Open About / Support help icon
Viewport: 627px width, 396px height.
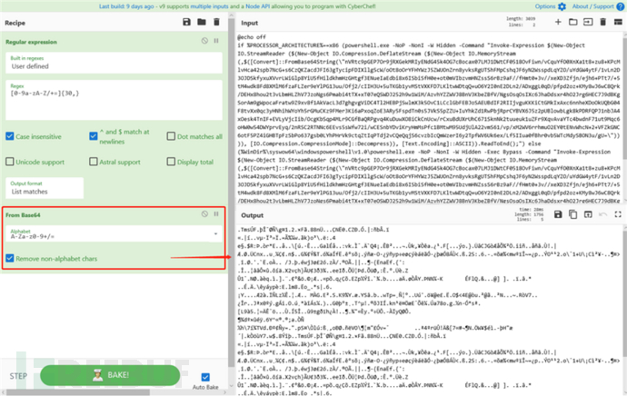[621, 6]
